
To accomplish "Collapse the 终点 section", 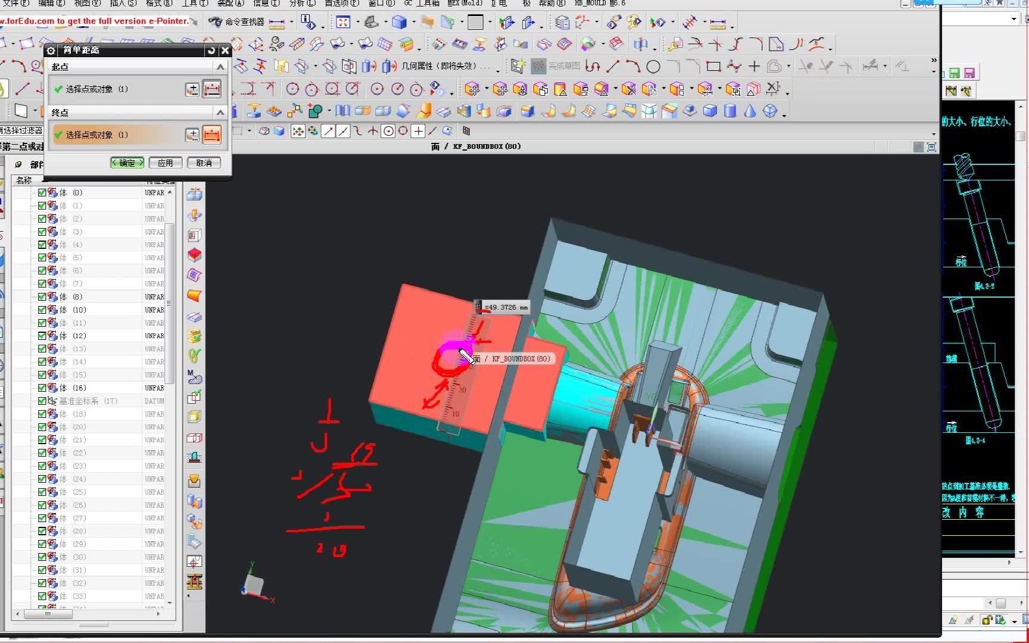I will coord(220,113).
